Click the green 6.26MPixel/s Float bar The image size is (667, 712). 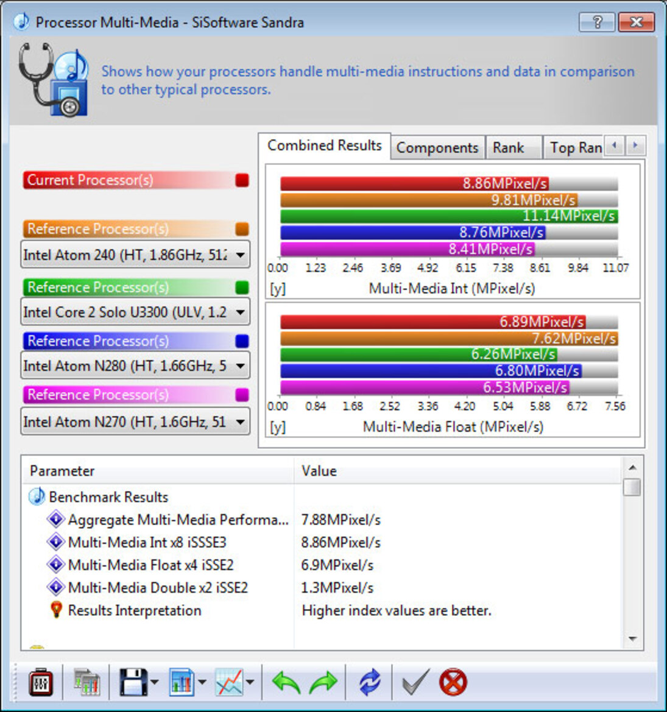pyautogui.click(x=418, y=354)
